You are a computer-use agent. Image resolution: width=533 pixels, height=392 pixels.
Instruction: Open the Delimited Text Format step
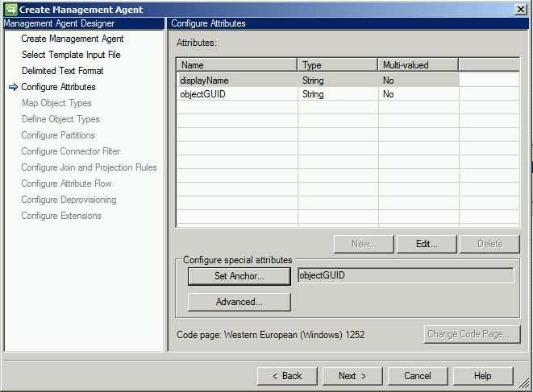click(x=63, y=71)
